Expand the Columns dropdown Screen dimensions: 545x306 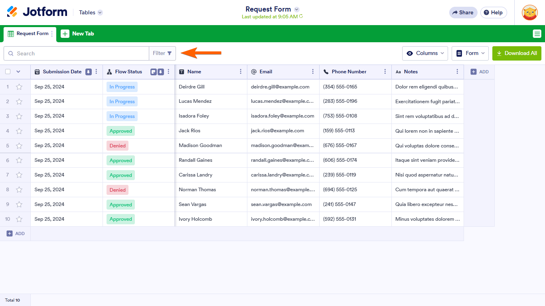click(425, 53)
